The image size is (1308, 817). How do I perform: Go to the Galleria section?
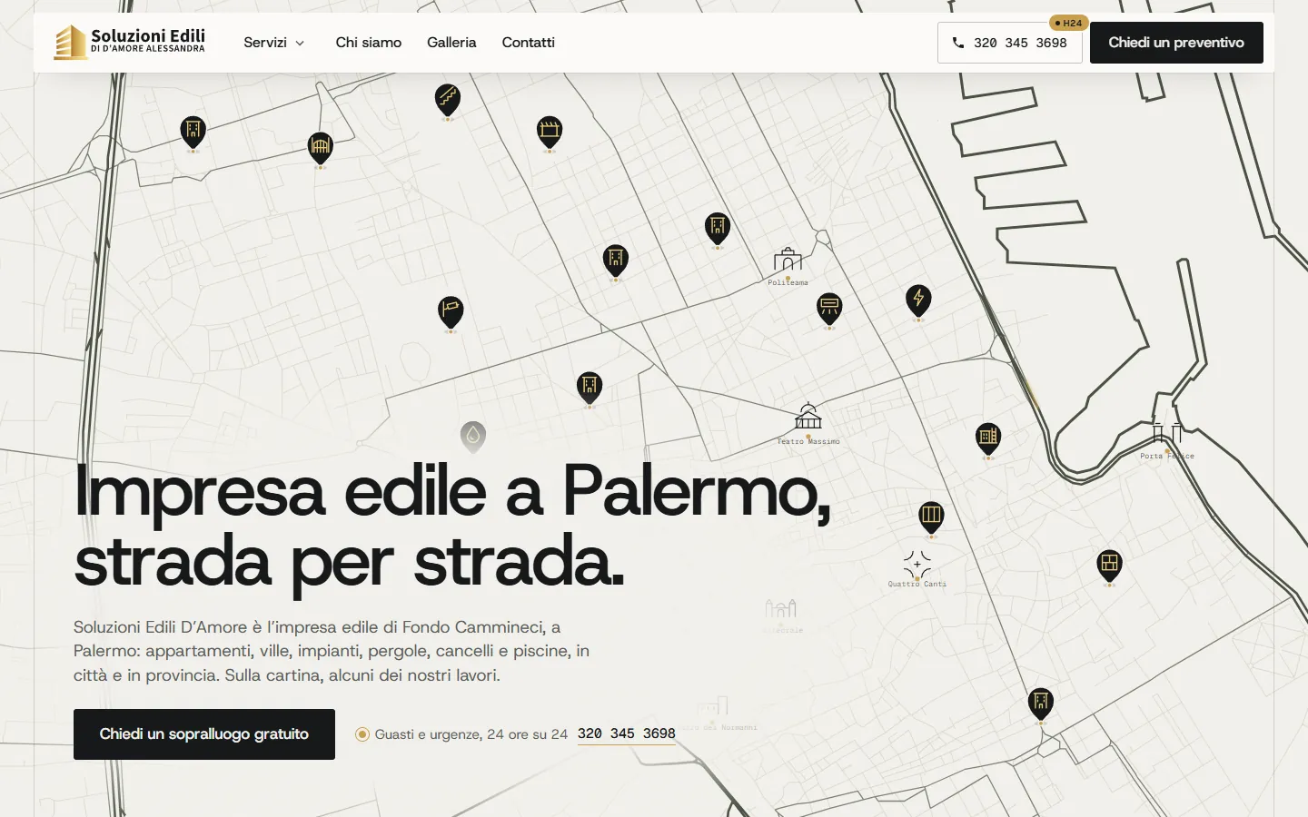click(x=451, y=43)
